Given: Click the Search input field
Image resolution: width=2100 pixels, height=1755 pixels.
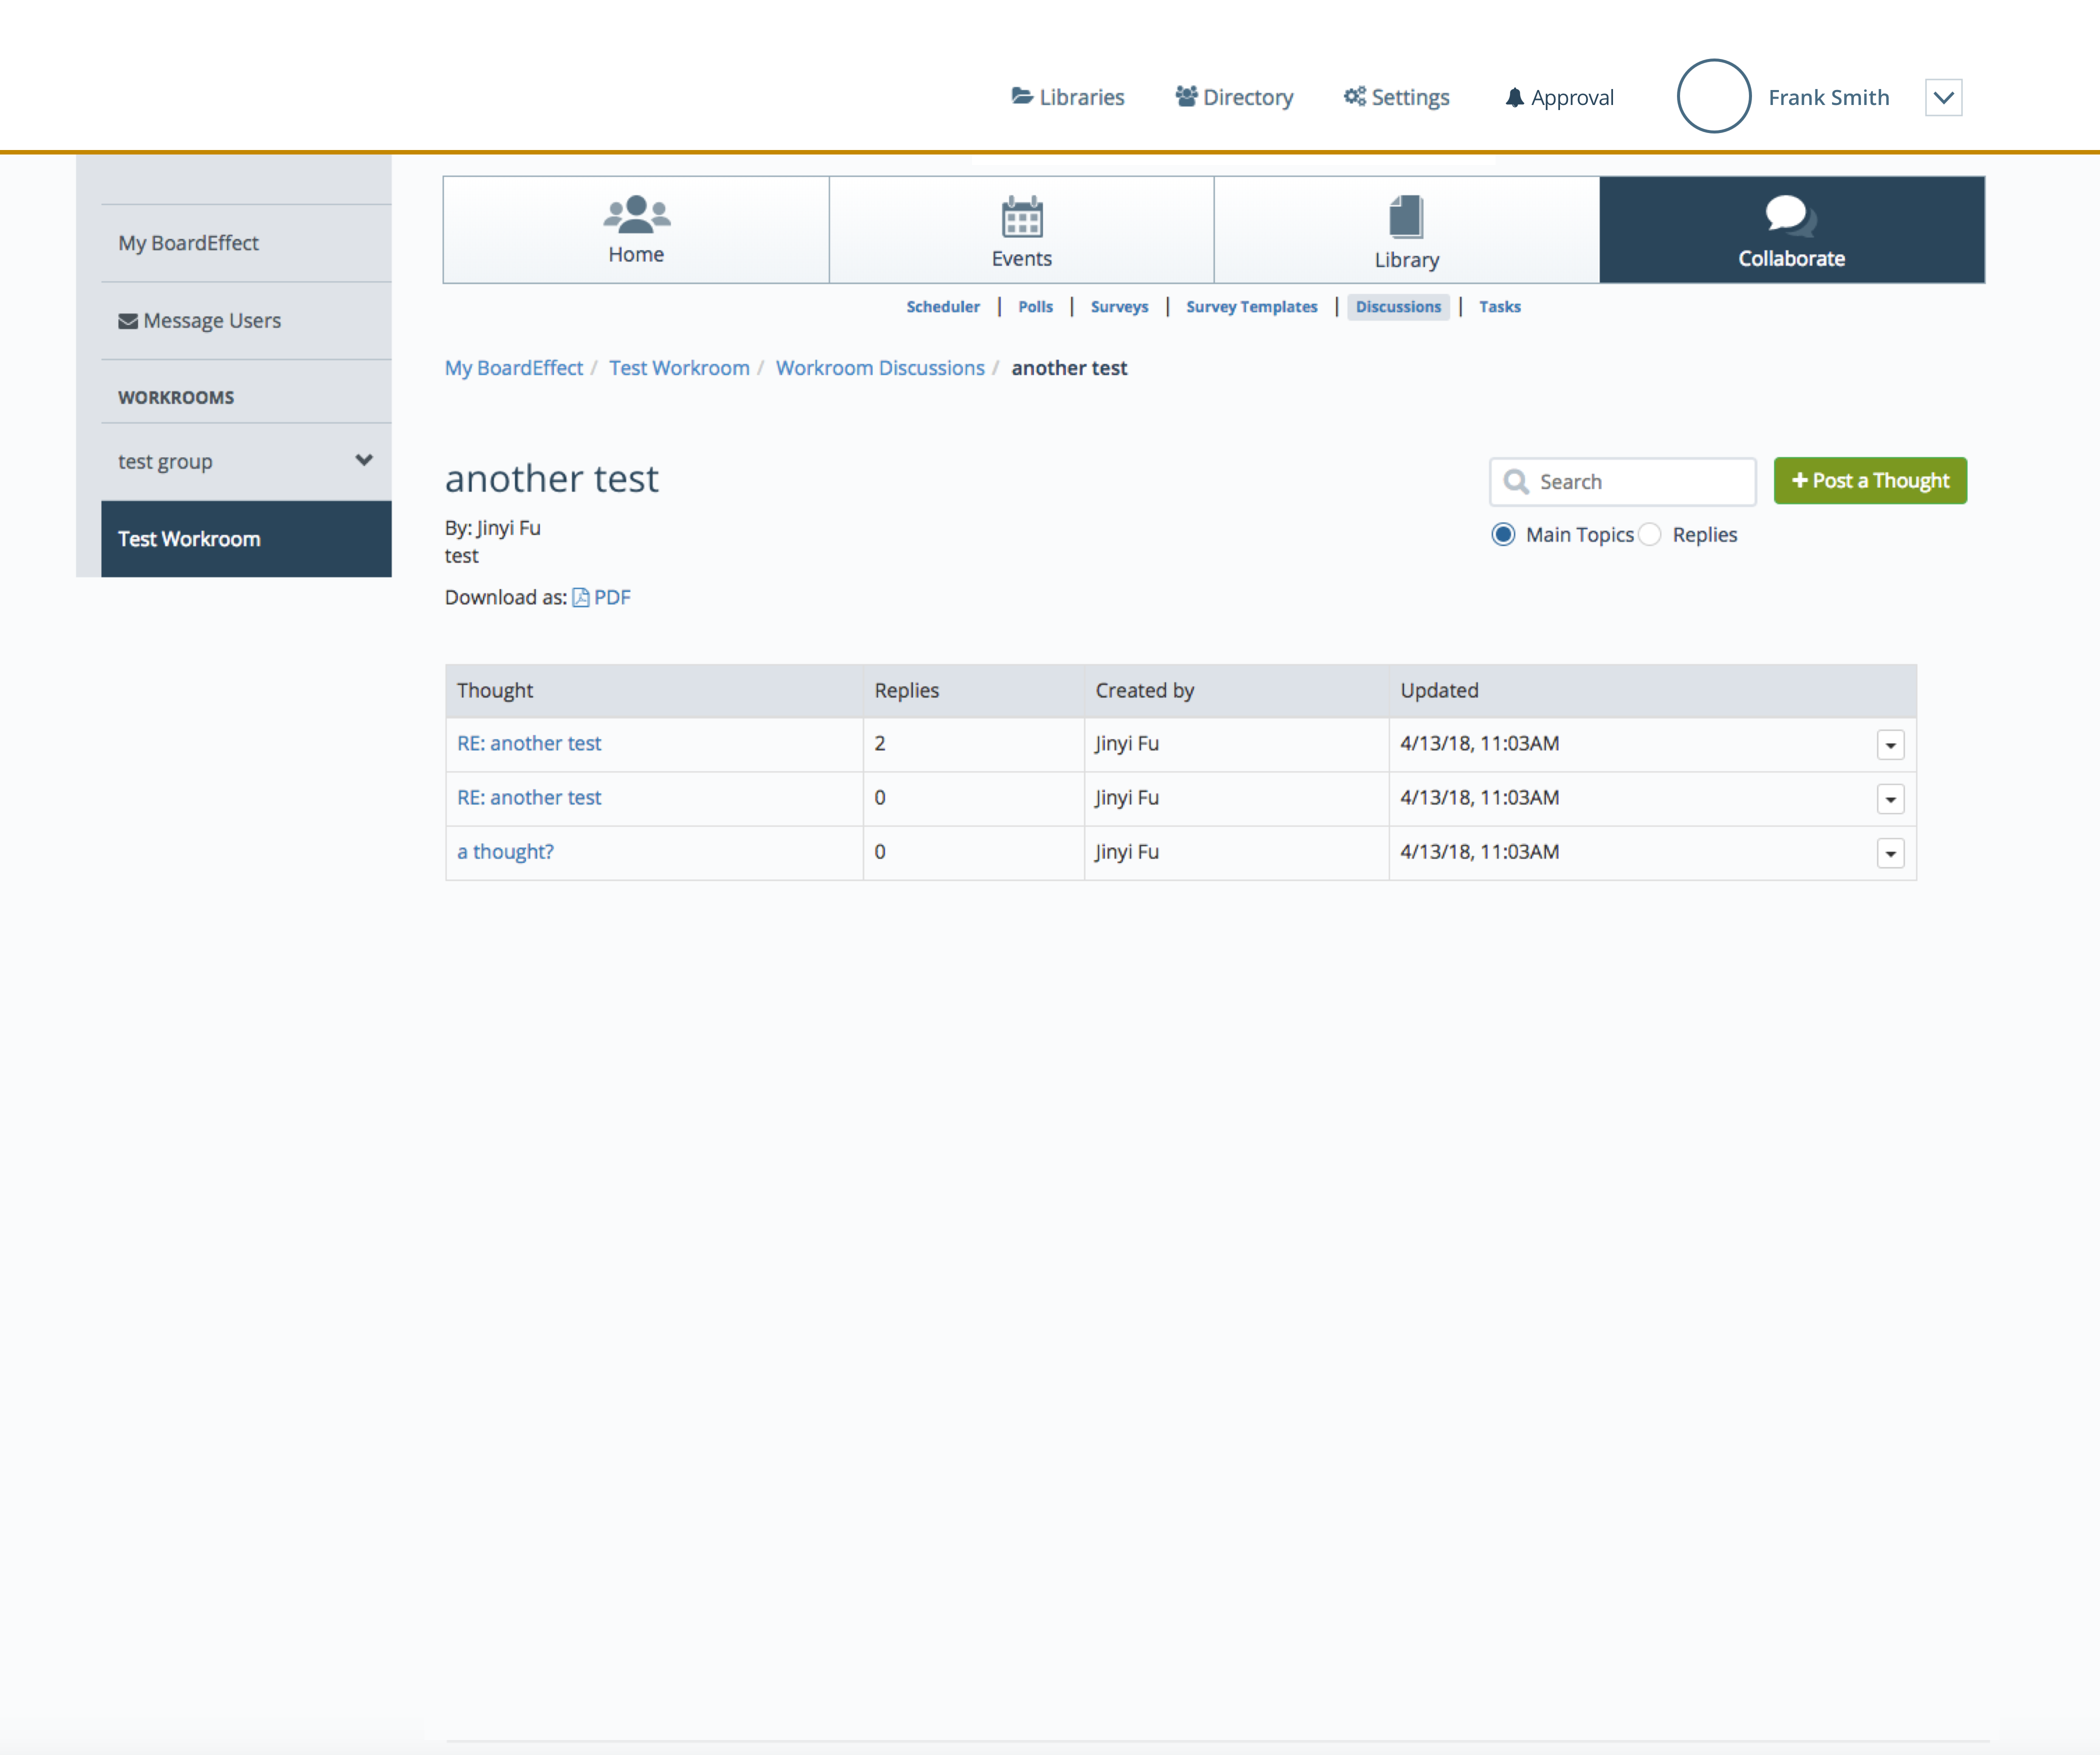Looking at the screenshot, I should pos(1640,482).
